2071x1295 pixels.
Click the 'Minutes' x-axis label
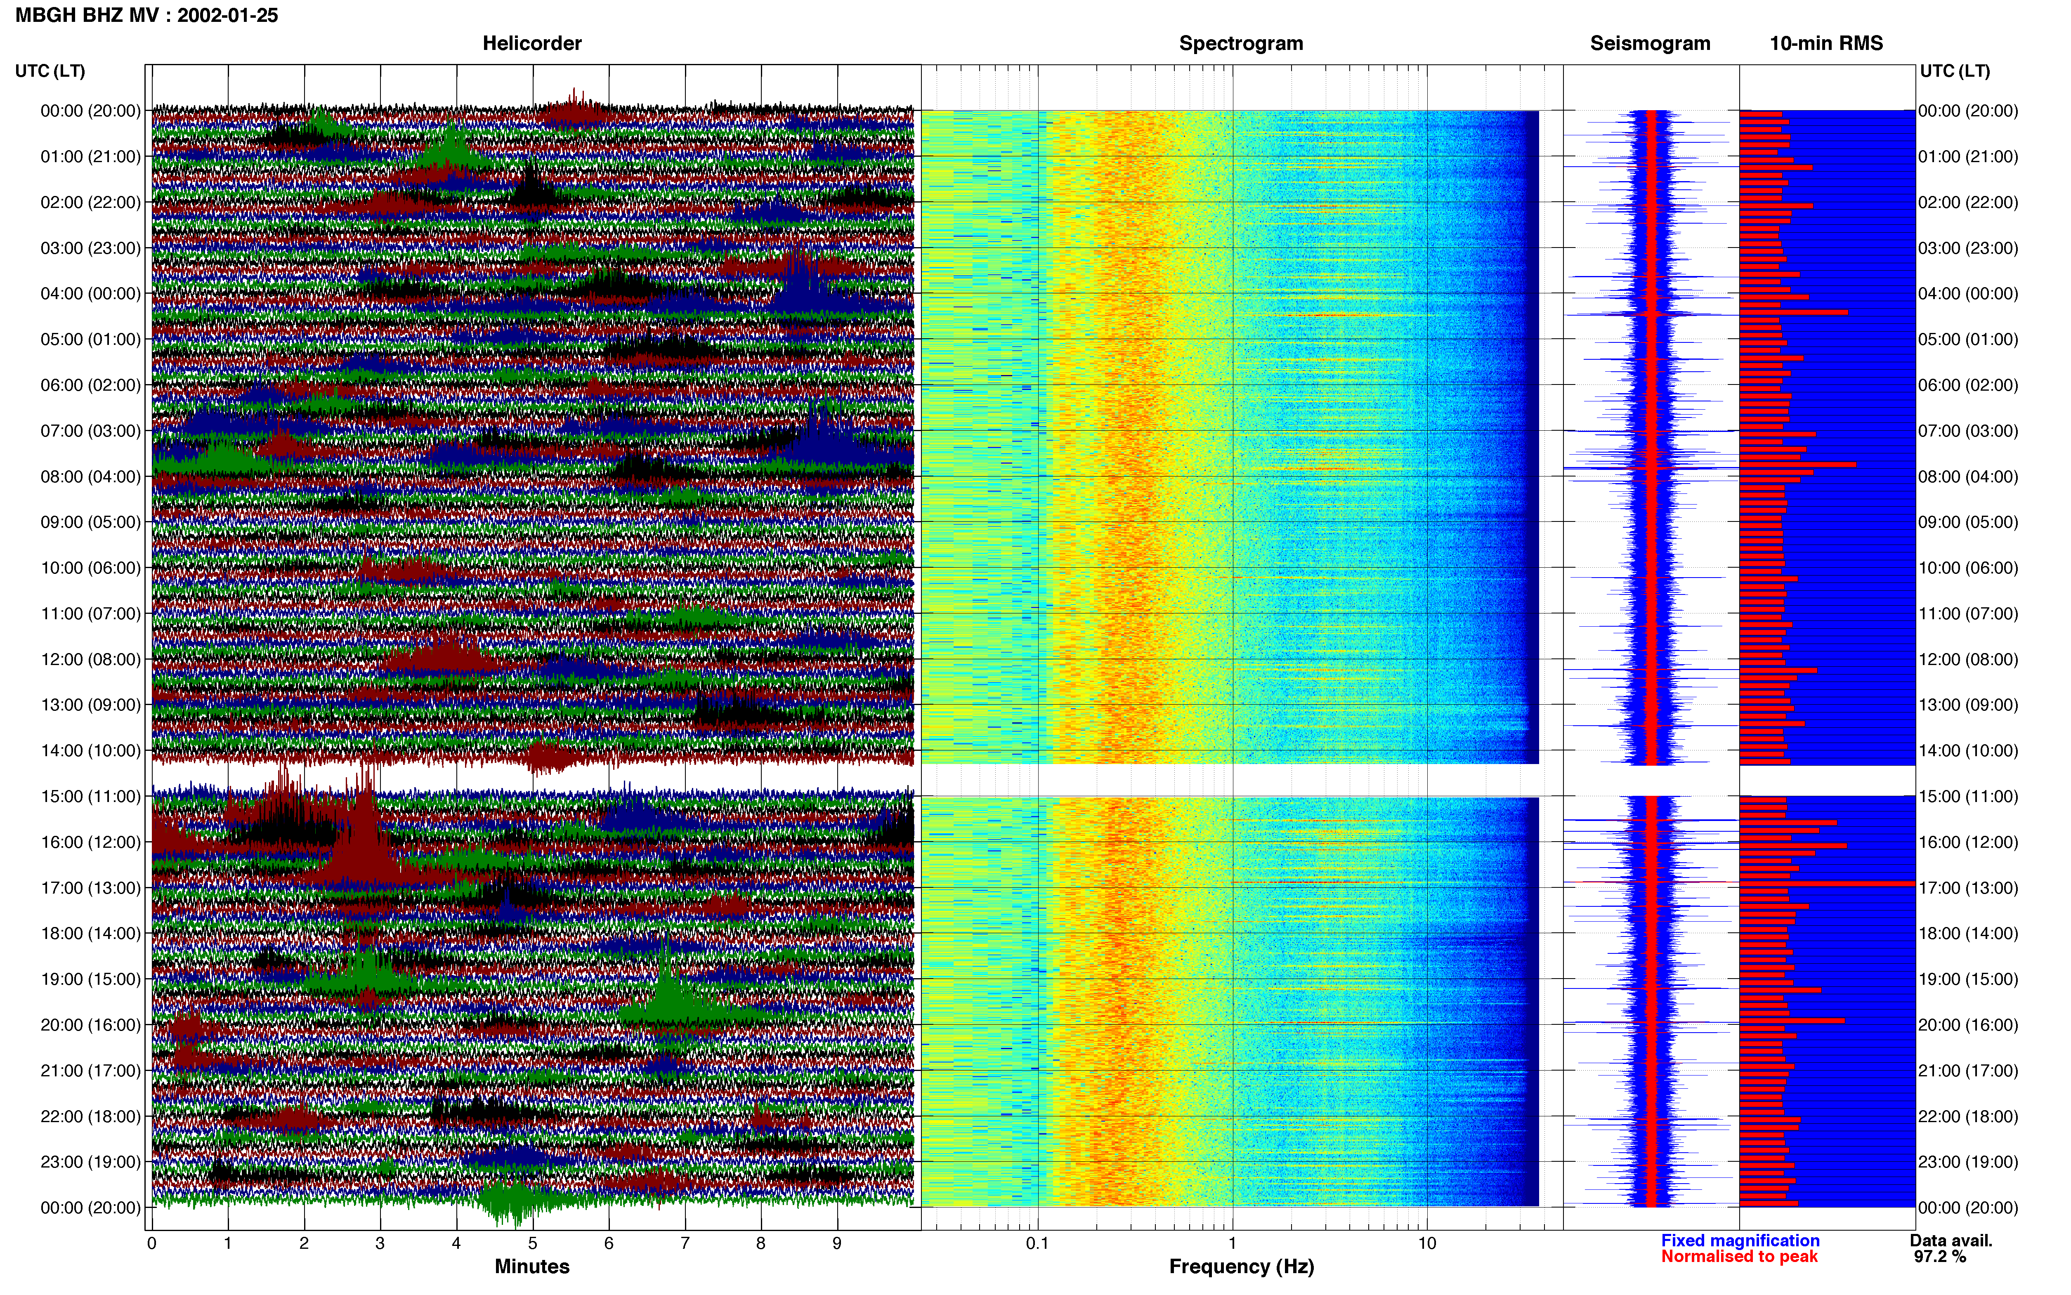coord(532,1267)
